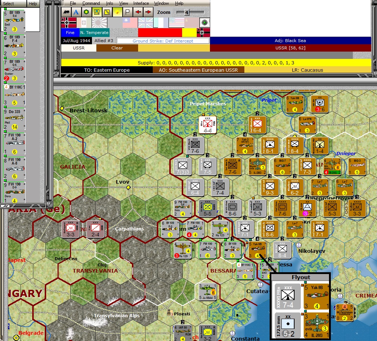Open Select menu in units panel

pos(8,3)
